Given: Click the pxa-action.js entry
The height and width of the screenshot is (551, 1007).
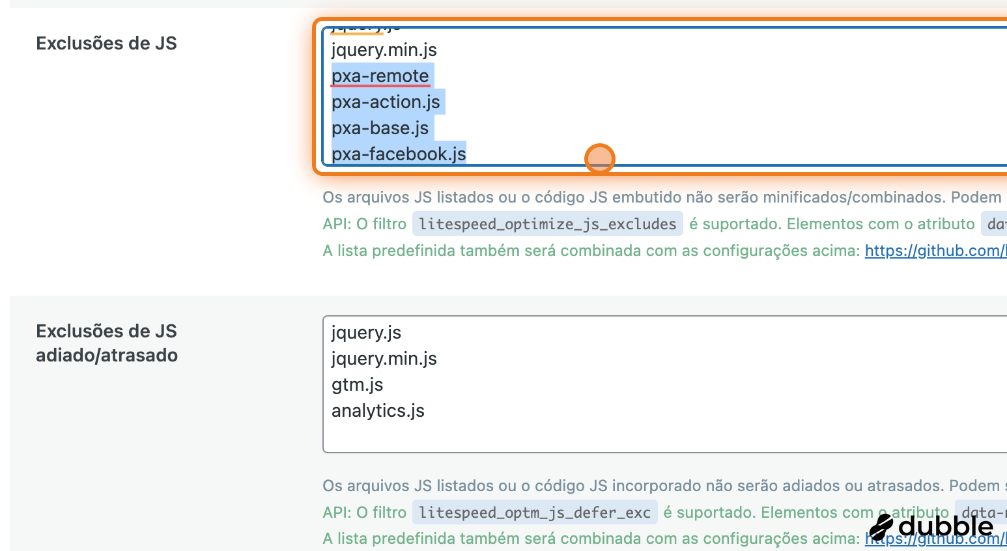Looking at the screenshot, I should pyautogui.click(x=386, y=102).
